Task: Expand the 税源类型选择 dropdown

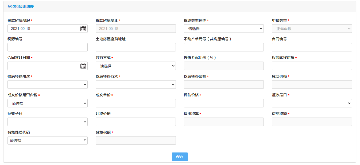Action: coord(224,29)
